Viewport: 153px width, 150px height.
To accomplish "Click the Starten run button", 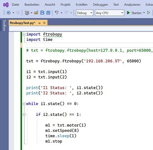I will tap(134, 13).
